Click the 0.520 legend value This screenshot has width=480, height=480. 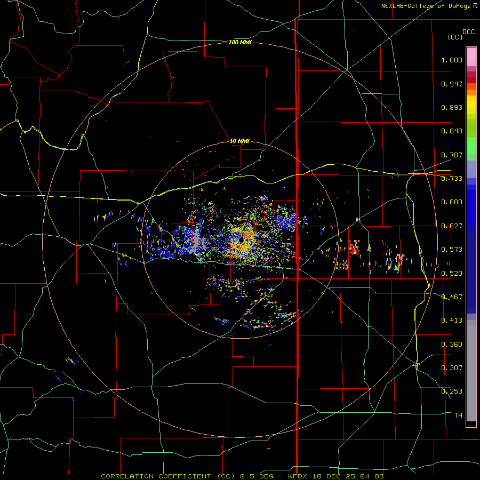[x=452, y=273]
